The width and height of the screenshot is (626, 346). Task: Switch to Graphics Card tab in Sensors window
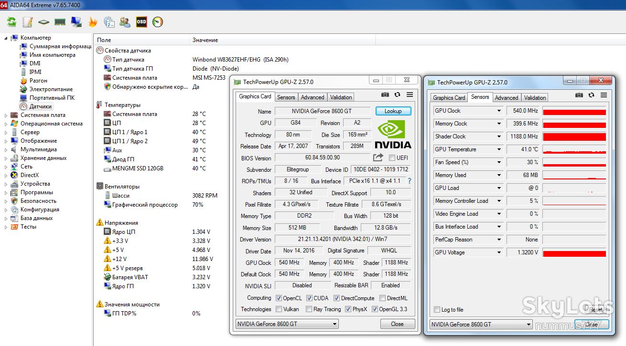click(449, 98)
